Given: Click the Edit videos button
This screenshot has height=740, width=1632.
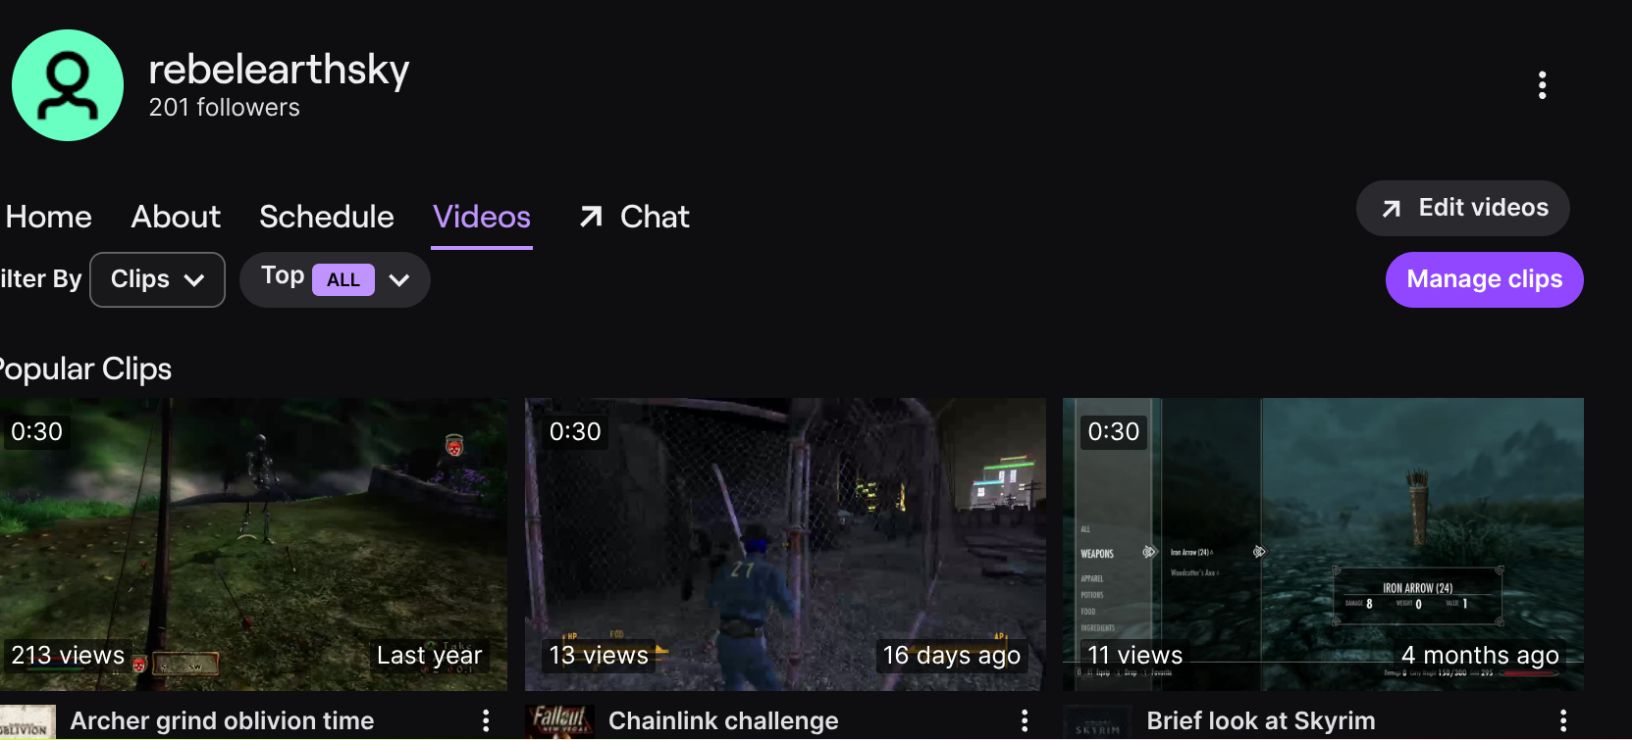Looking at the screenshot, I should (x=1462, y=208).
